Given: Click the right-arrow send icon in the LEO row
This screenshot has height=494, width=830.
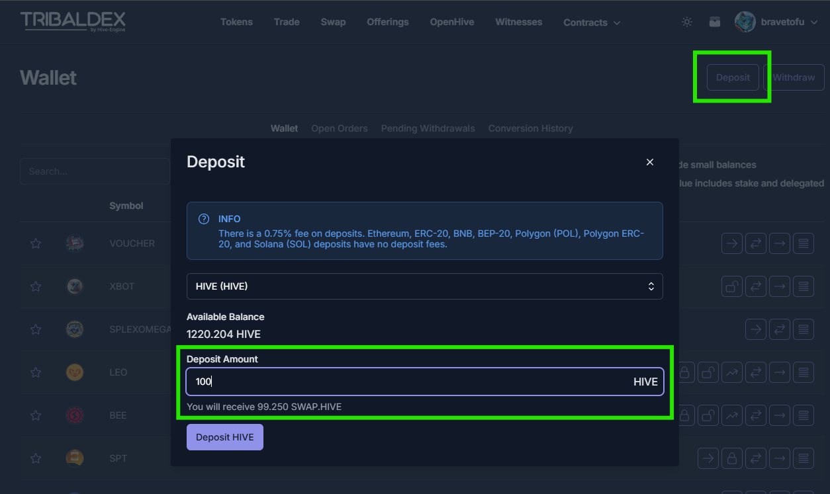Looking at the screenshot, I should click(780, 372).
